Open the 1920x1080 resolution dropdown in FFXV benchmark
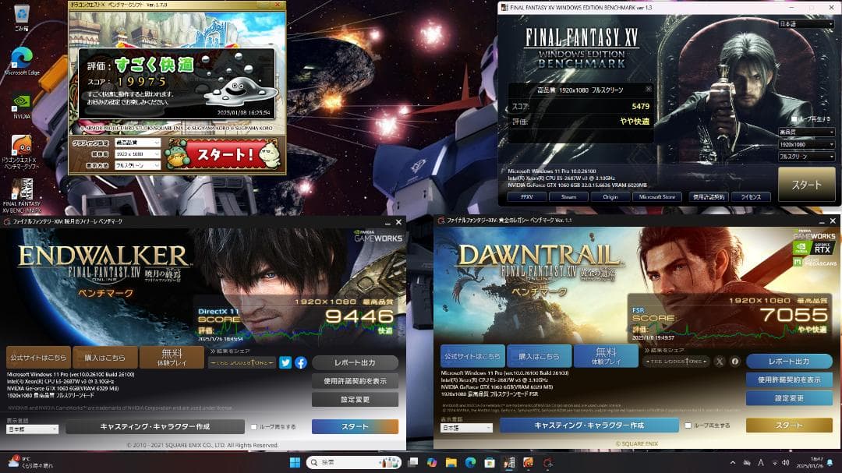This screenshot has height=473, width=842. [x=806, y=145]
